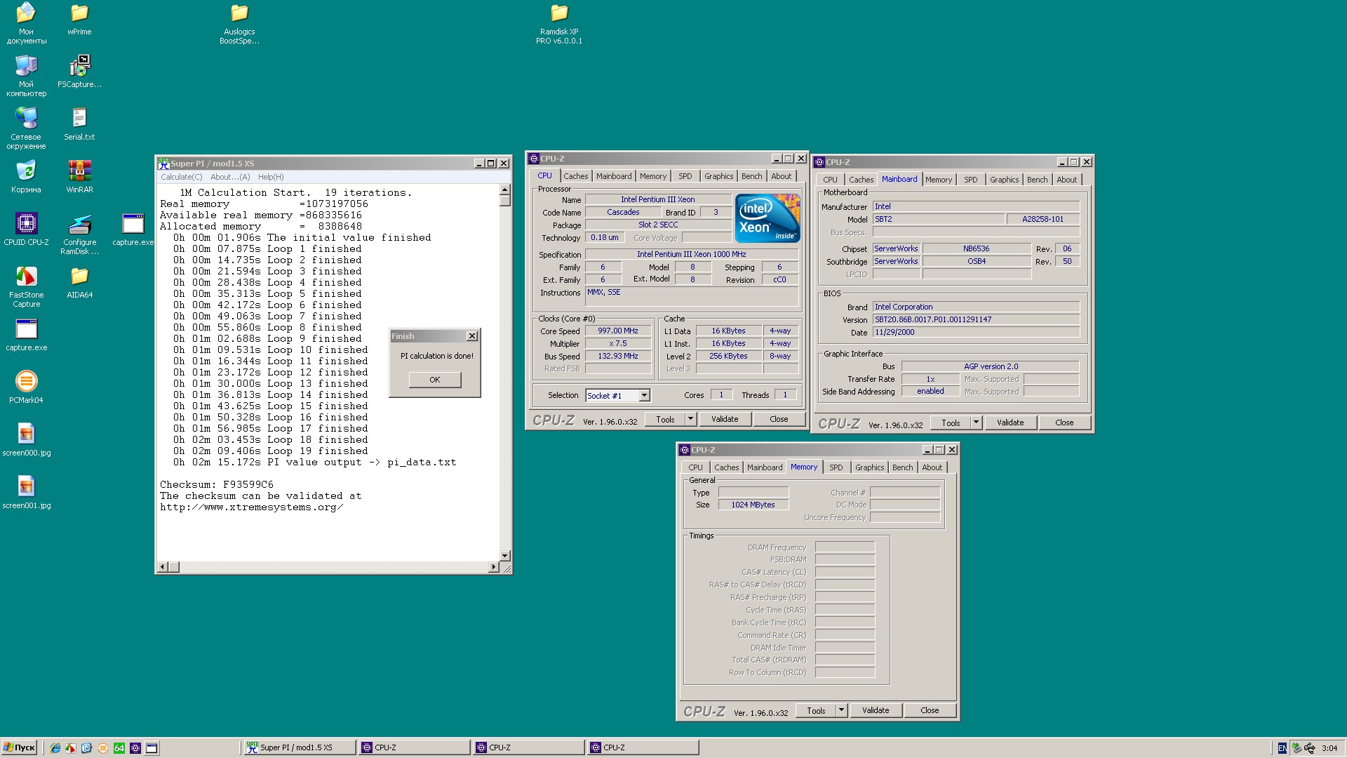Click OK in the Finish dialog
The height and width of the screenshot is (758, 1347).
[435, 380]
